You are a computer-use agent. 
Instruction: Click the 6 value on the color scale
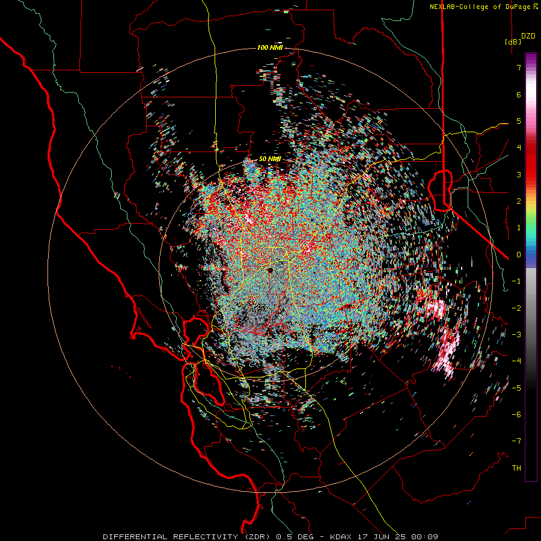(x=519, y=94)
